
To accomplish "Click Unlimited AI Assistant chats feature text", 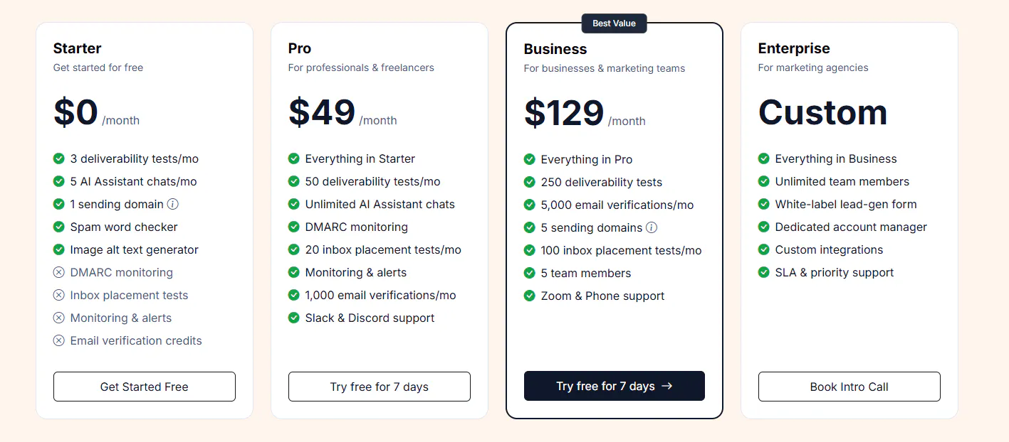I will pyautogui.click(x=380, y=204).
